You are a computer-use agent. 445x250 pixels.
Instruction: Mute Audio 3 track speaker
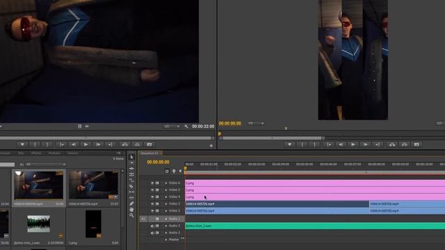pos(152,233)
